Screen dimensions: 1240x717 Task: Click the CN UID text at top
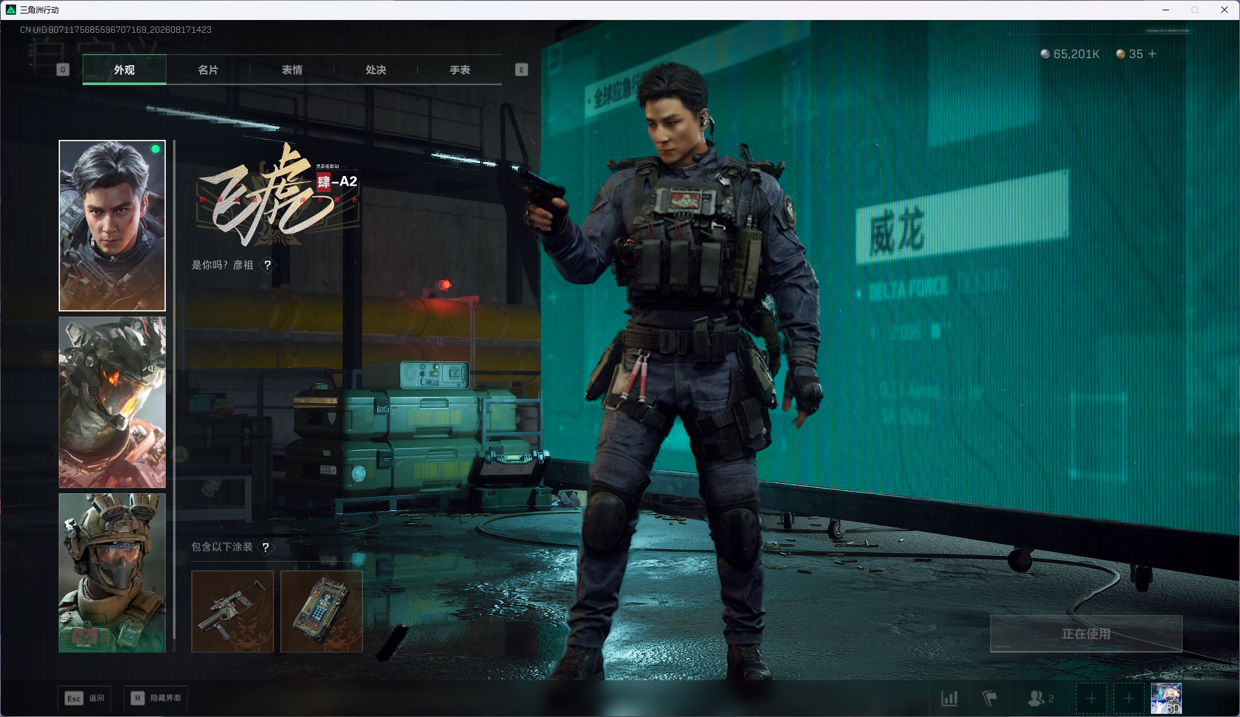(x=115, y=30)
